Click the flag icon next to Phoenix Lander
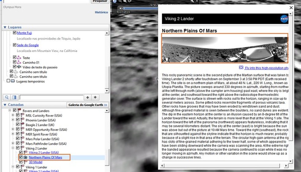The width and height of the screenshot is (301, 172). pos(22,120)
